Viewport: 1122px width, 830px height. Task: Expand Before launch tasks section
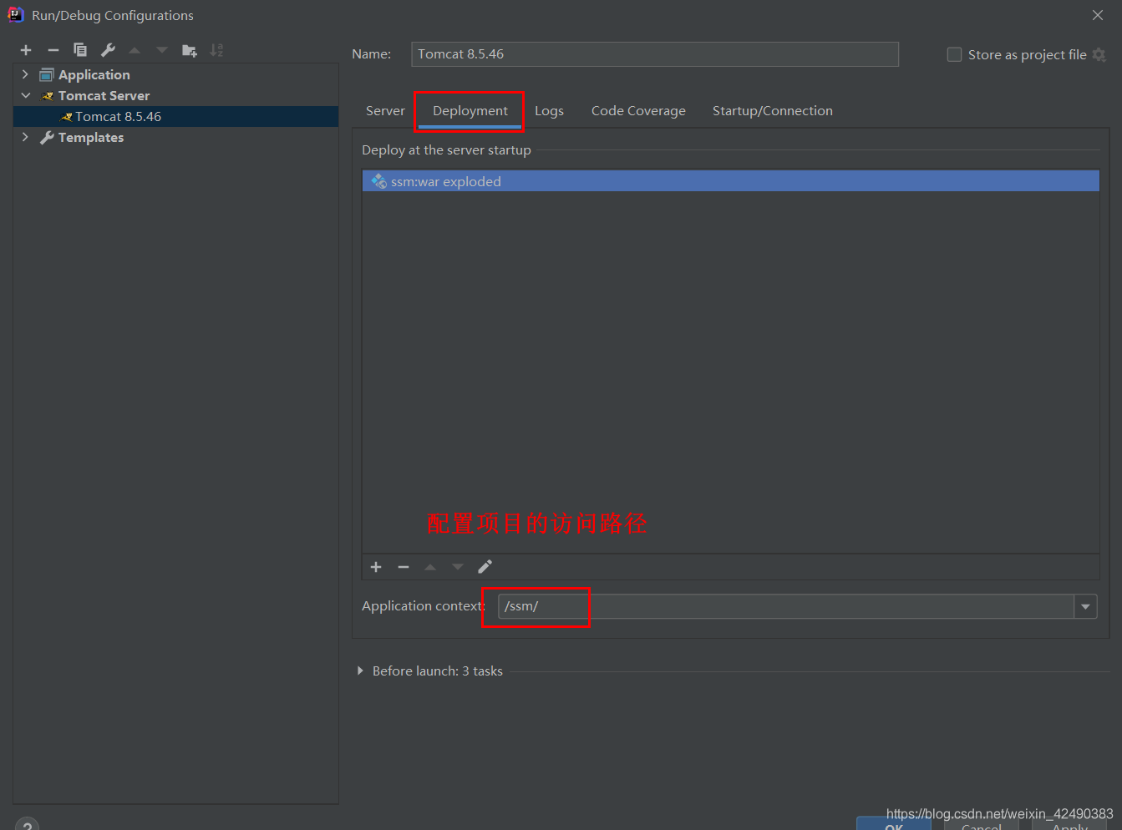pyautogui.click(x=360, y=671)
